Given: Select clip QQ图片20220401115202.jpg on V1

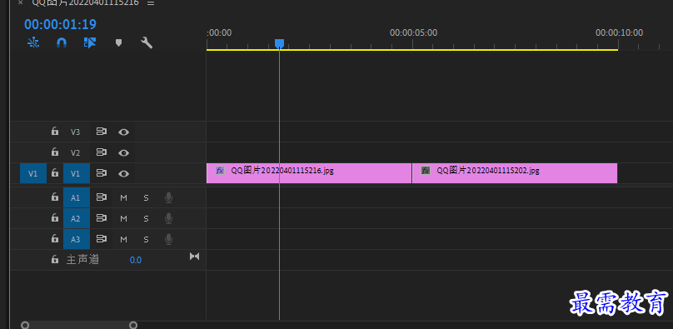Looking at the screenshot, I should point(515,173).
